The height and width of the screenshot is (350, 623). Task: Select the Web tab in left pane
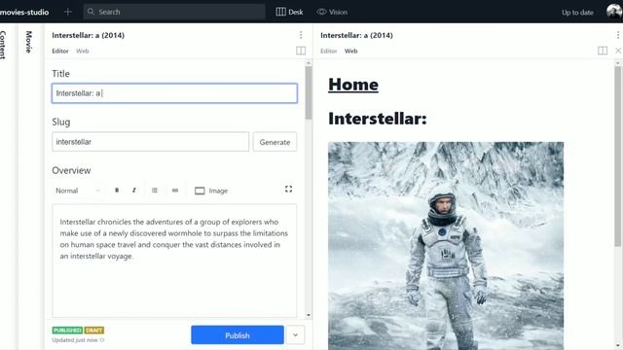(x=83, y=52)
